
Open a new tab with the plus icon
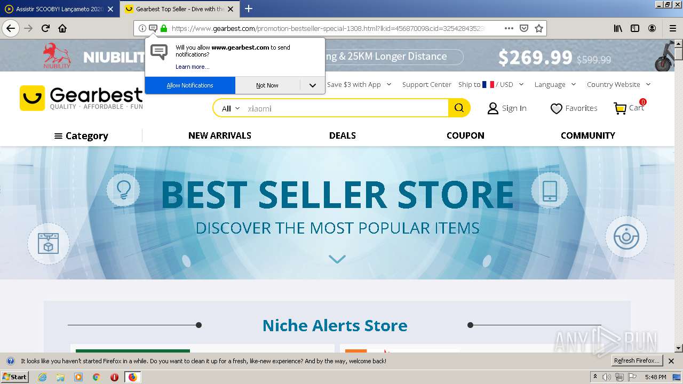(249, 9)
